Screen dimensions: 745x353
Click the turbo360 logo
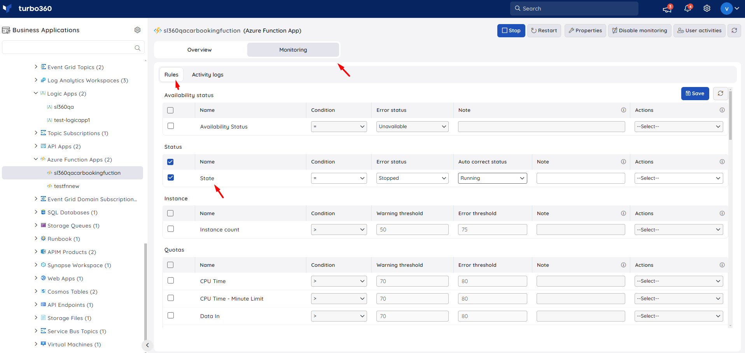pos(27,9)
